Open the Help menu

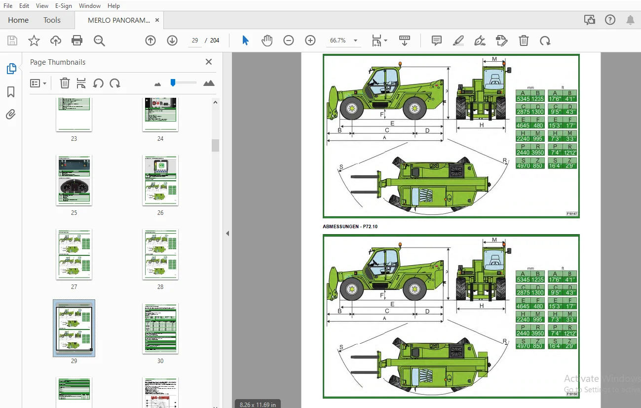click(113, 6)
